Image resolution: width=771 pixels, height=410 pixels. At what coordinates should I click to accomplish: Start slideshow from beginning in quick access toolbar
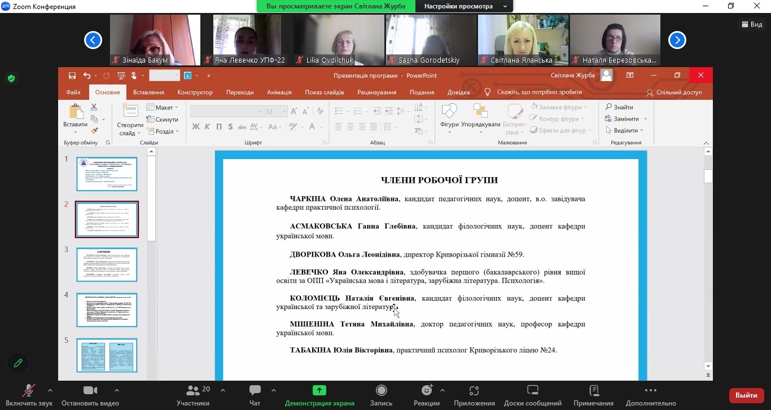tap(121, 76)
